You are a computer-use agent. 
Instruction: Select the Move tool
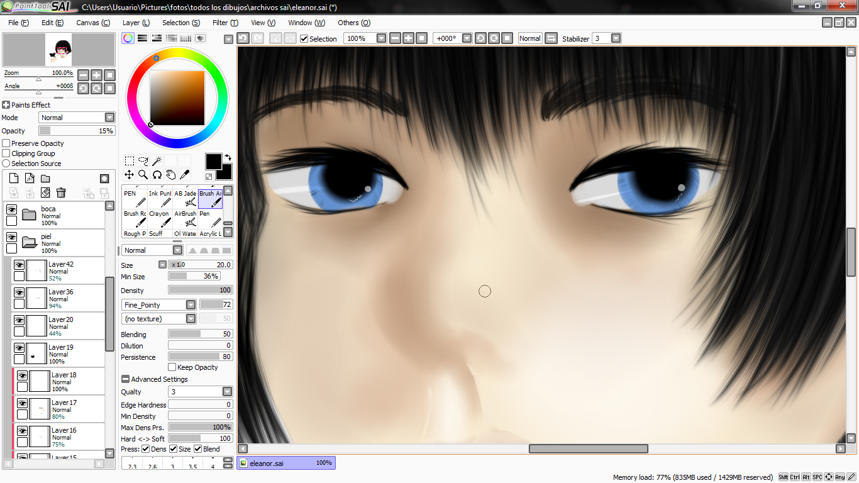tap(129, 175)
